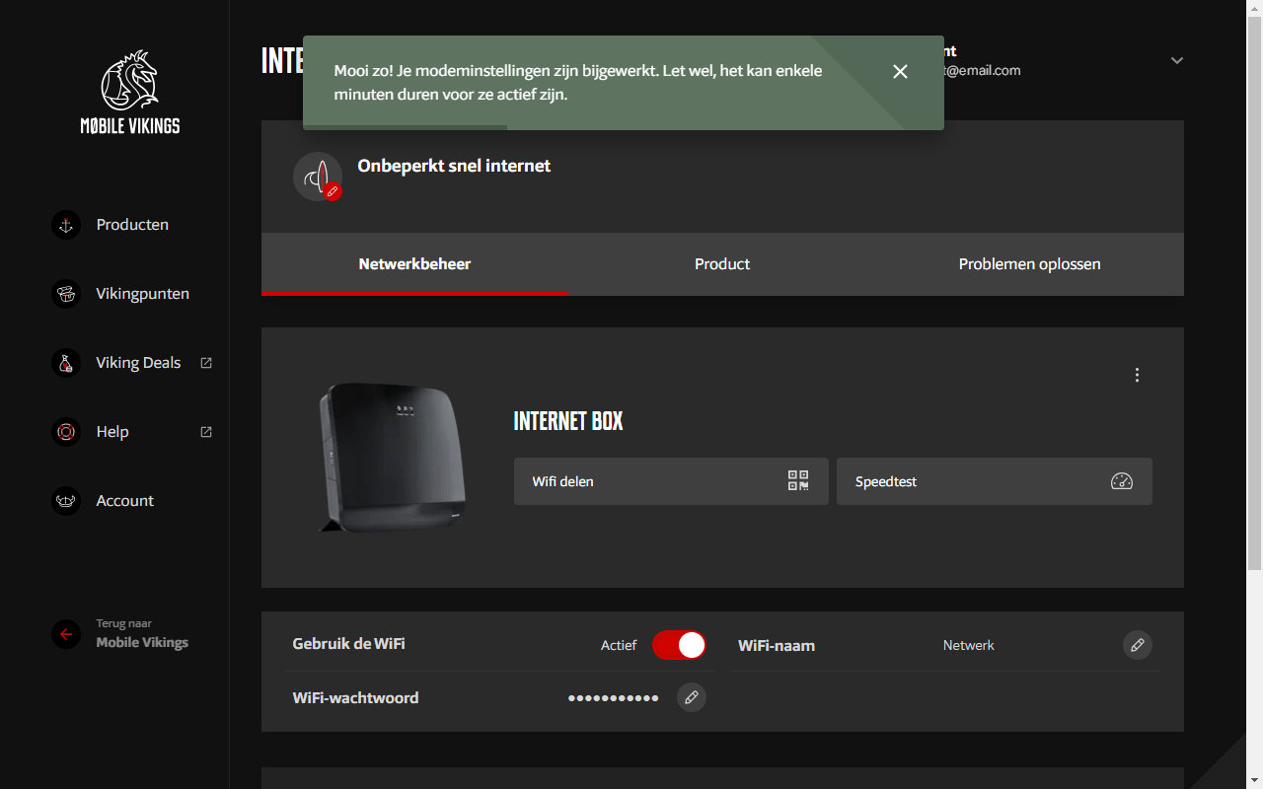
Task: Start the Speedtest button
Action: [x=994, y=481]
